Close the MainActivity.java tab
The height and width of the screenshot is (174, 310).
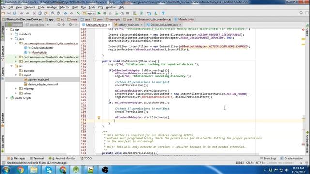[x=109, y=25]
